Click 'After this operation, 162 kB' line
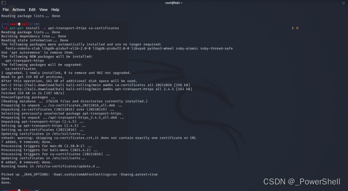This screenshot has width=348, height=191. [69, 81]
